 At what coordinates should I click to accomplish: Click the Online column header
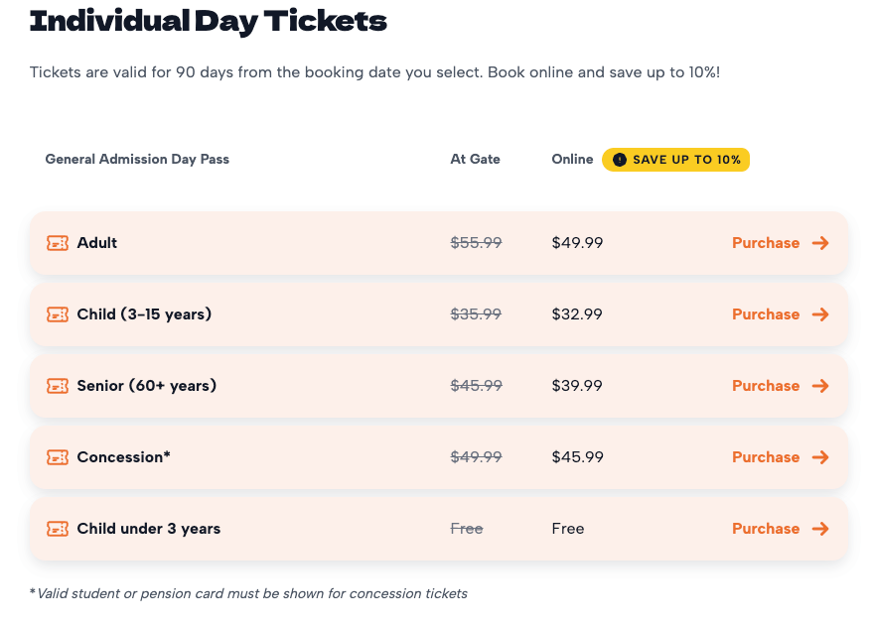[572, 160]
